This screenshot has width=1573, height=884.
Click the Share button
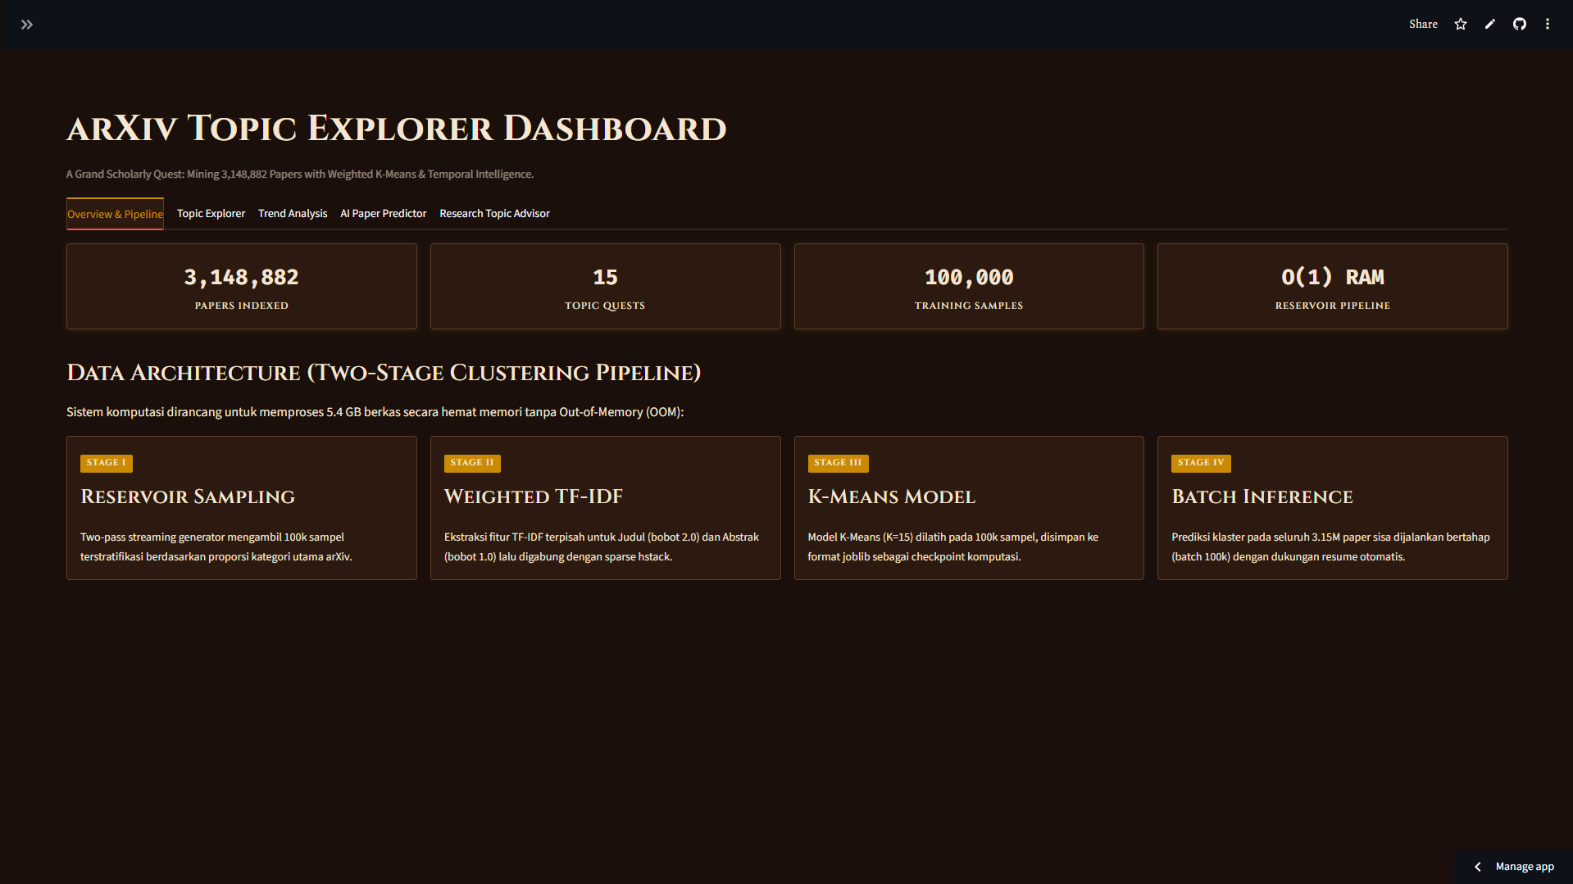[x=1423, y=25]
